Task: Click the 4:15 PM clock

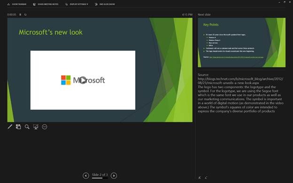Action: [x=187, y=15]
